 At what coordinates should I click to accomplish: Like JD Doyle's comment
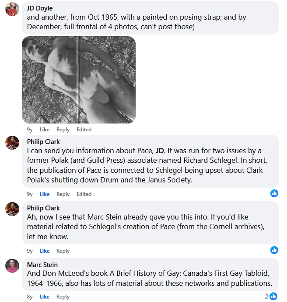click(45, 130)
